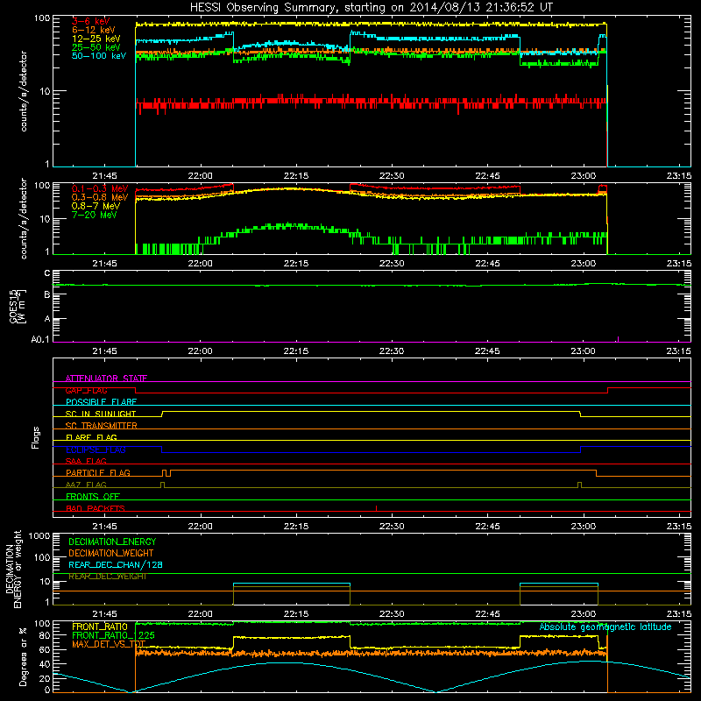Screen dimensions: 701x701
Task: Select the 25-50 keV legend label
Action: 96,47
